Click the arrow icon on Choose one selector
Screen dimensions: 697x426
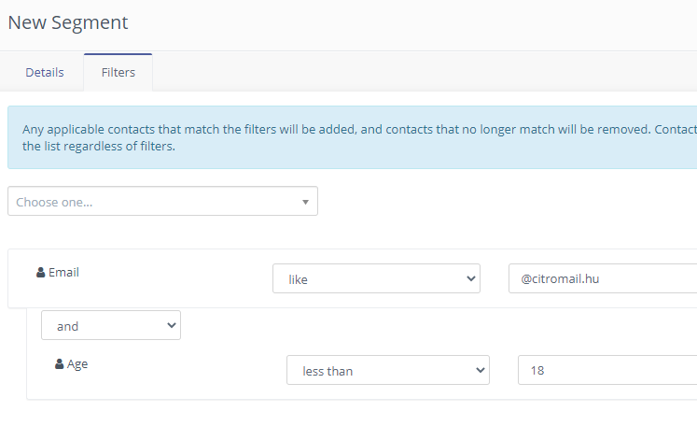pyautogui.click(x=305, y=202)
